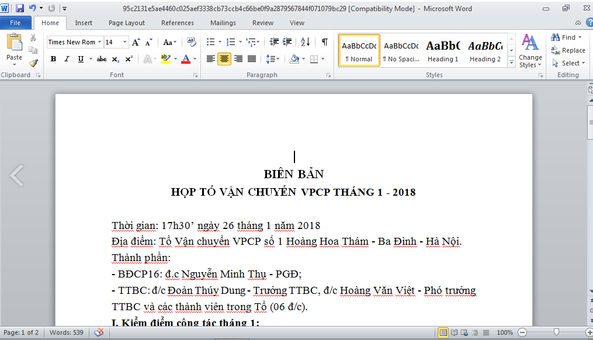Undo the last action
This screenshot has width=593, height=340.
pos(33,8)
